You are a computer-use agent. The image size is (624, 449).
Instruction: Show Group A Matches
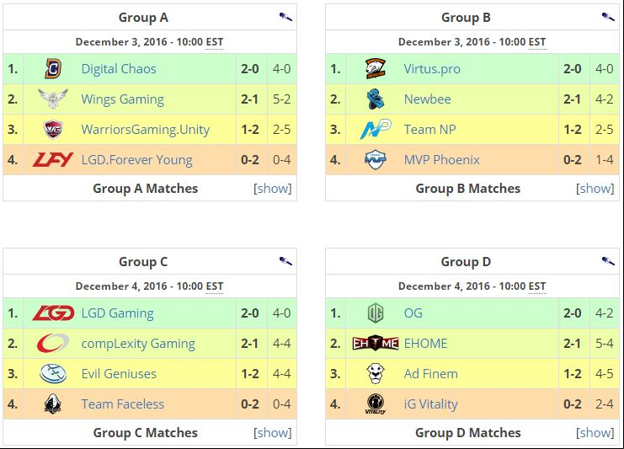click(272, 189)
